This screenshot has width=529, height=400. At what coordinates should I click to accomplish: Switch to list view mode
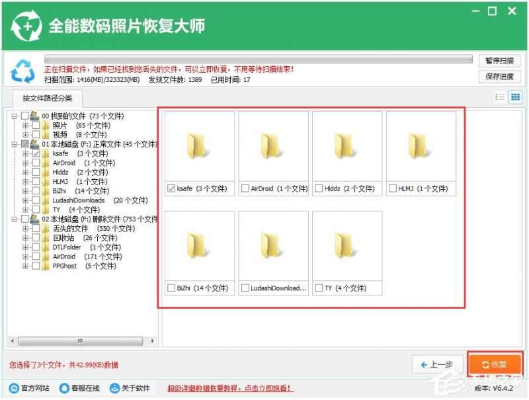(x=501, y=97)
